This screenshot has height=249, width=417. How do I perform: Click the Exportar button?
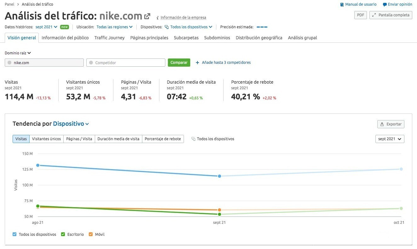point(391,124)
